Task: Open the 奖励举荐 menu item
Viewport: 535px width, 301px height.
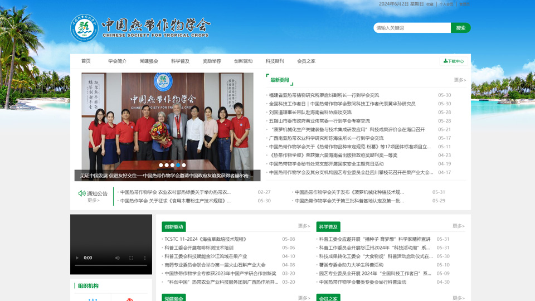Action: click(212, 61)
